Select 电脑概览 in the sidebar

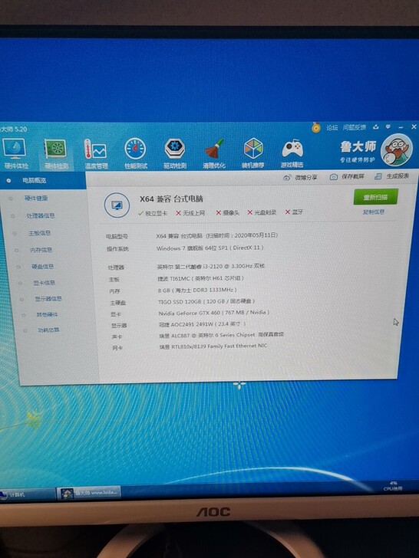tap(43, 180)
